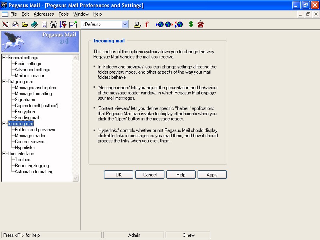Viewport: 320px width, 240px height.
Task: Select the highlighted Incoming mail tree item
Action: point(21,124)
